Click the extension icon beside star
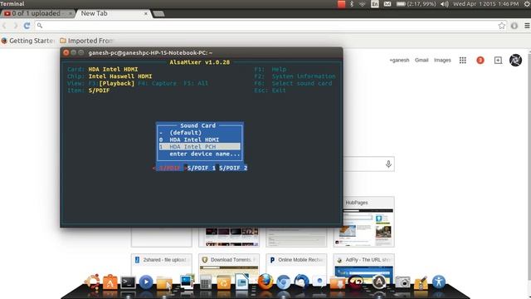This screenshot has width=531, height=299. pyautogui.click(x=514, y=26)
